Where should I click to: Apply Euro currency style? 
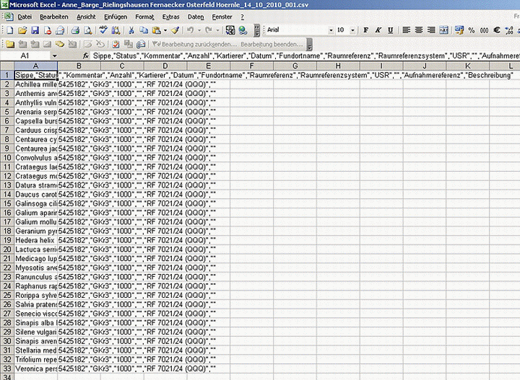pos(497,30)
